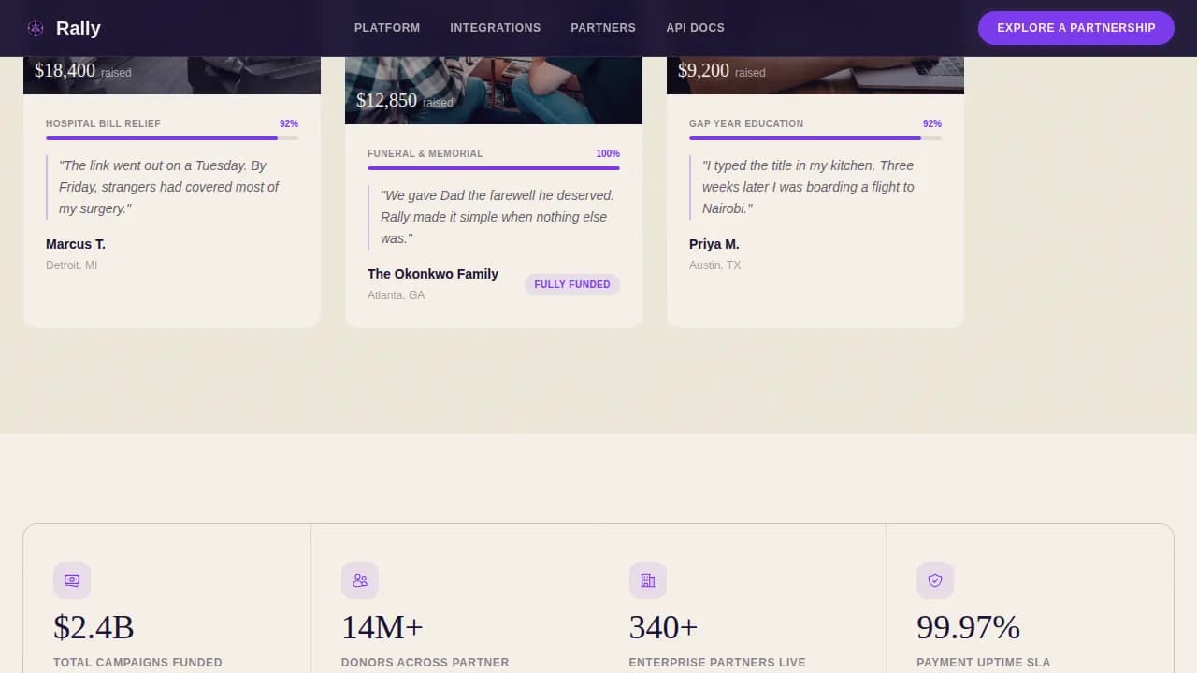This screenshot has height=673, width=1197.
Task: Click the Rally brand name
Action: pos(79,28)
